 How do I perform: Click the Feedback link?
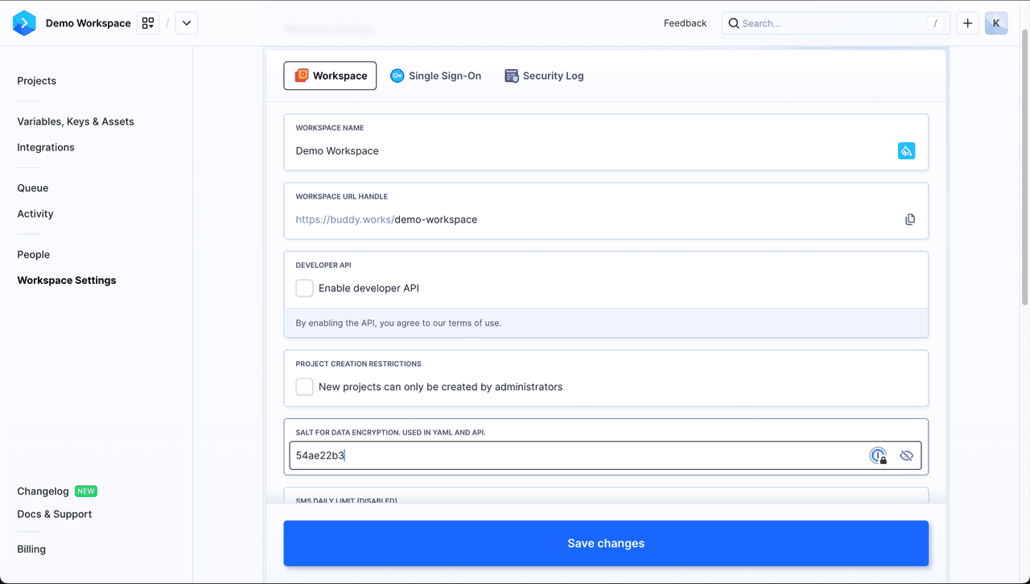[685, 23]
